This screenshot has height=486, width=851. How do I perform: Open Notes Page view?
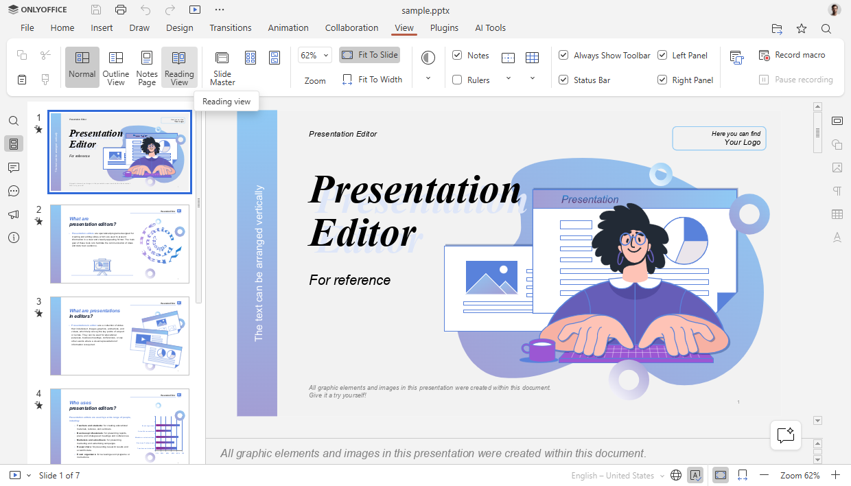click(x=147, y=67)
